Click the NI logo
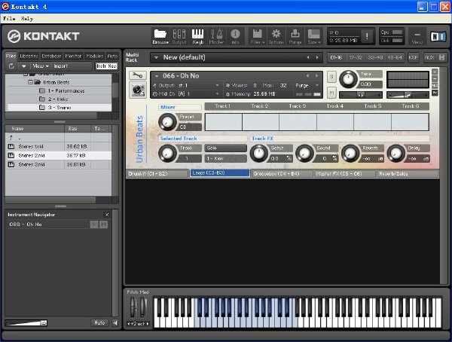Viewport: 452px width, 342px height. 438,36
